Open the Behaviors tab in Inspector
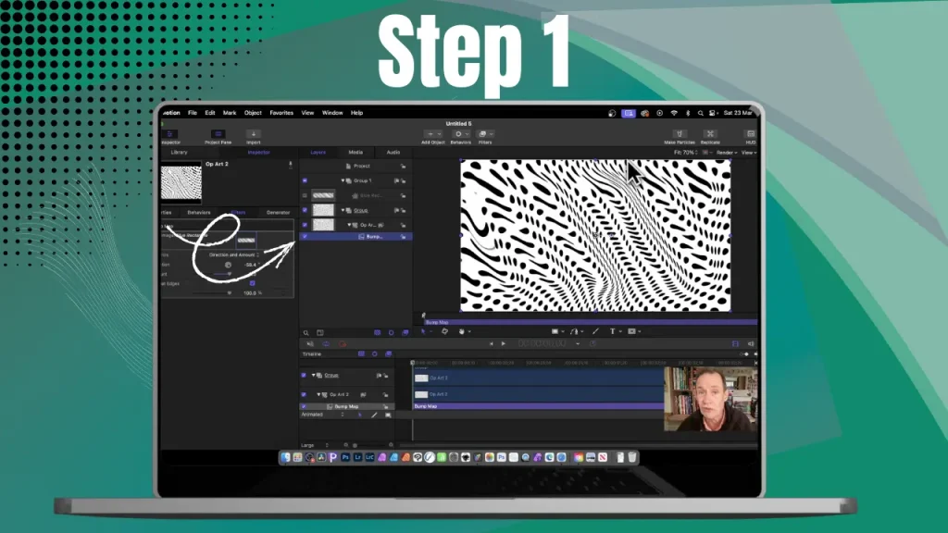This screenshot has height=533, width=948. tap(199, 213)
